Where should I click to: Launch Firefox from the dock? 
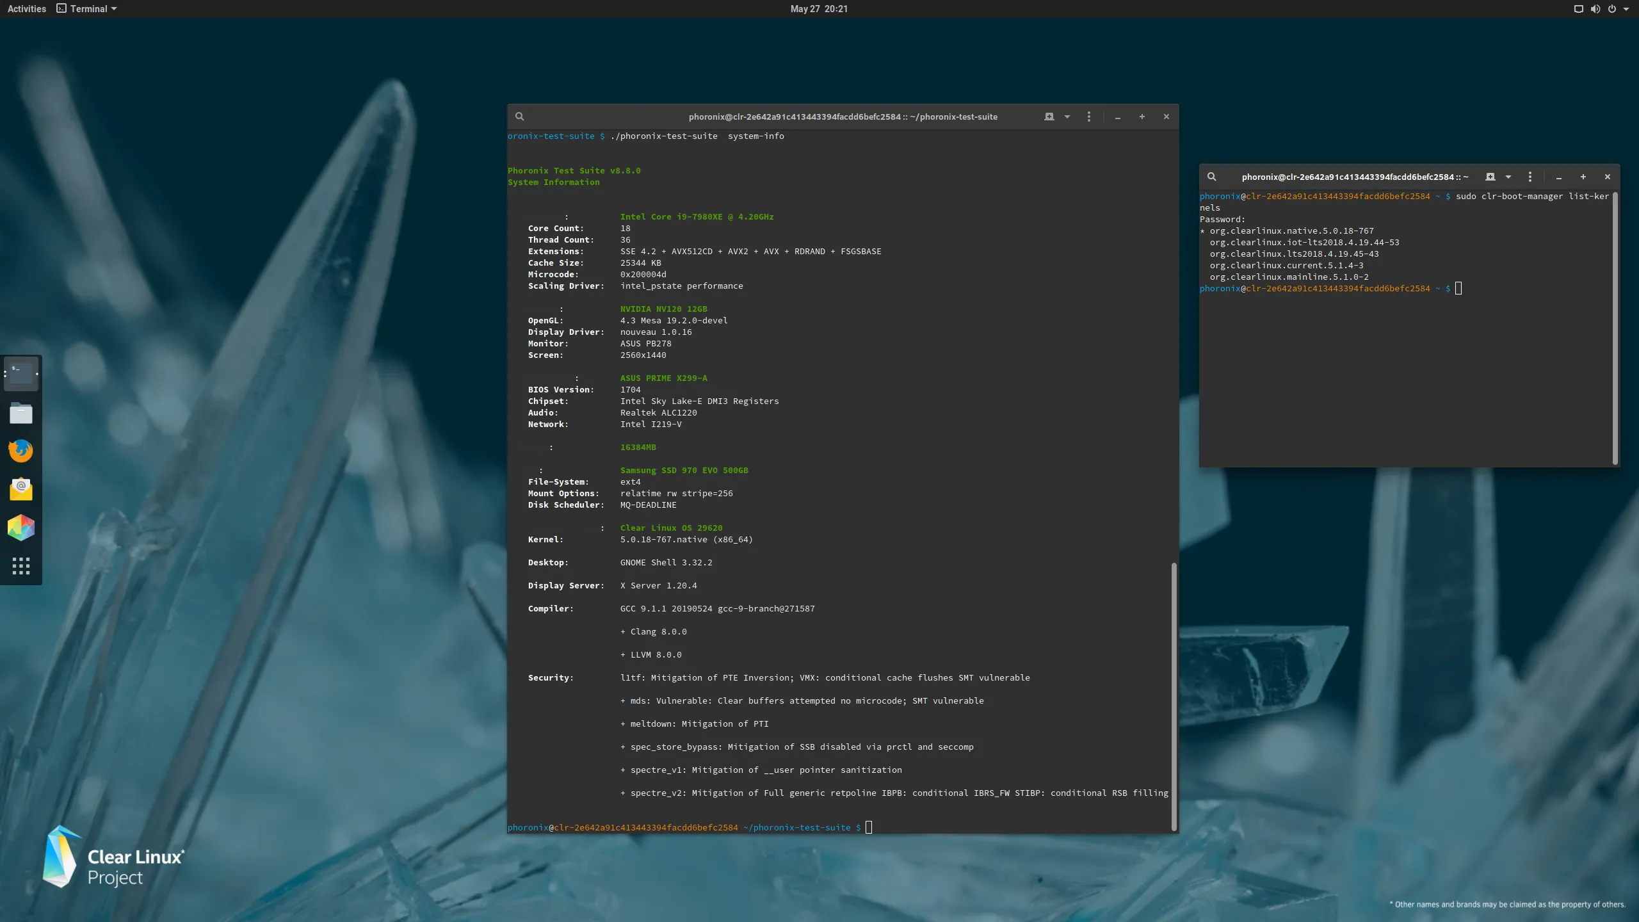tap(21, 451)
